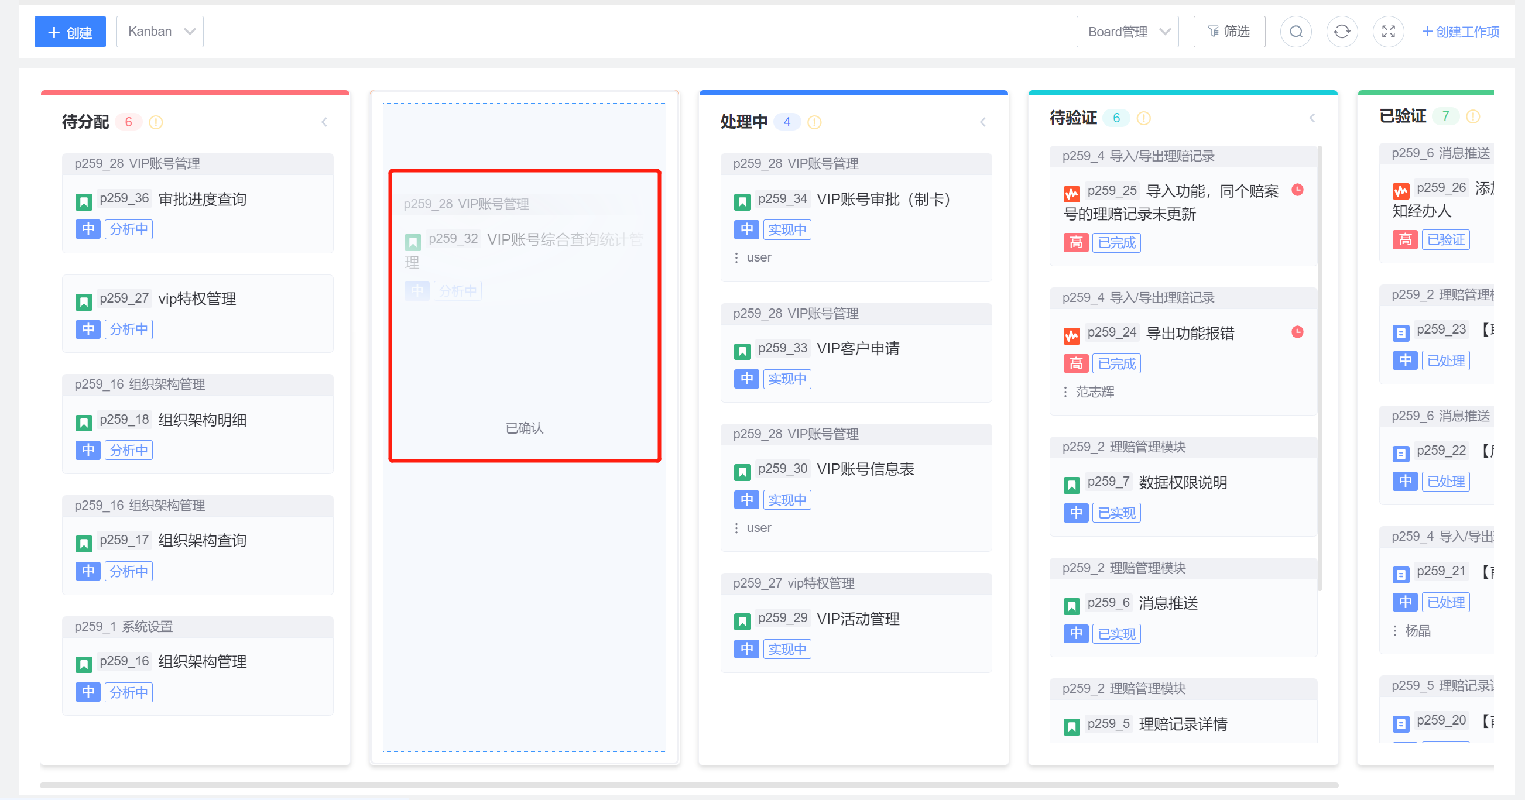Click the story icon of p259_17
The height and width of the screenshot is (800, 1525).
pos(84,543)
